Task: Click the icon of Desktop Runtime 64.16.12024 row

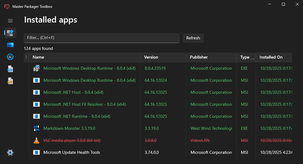Action: [x=36, y=80]
